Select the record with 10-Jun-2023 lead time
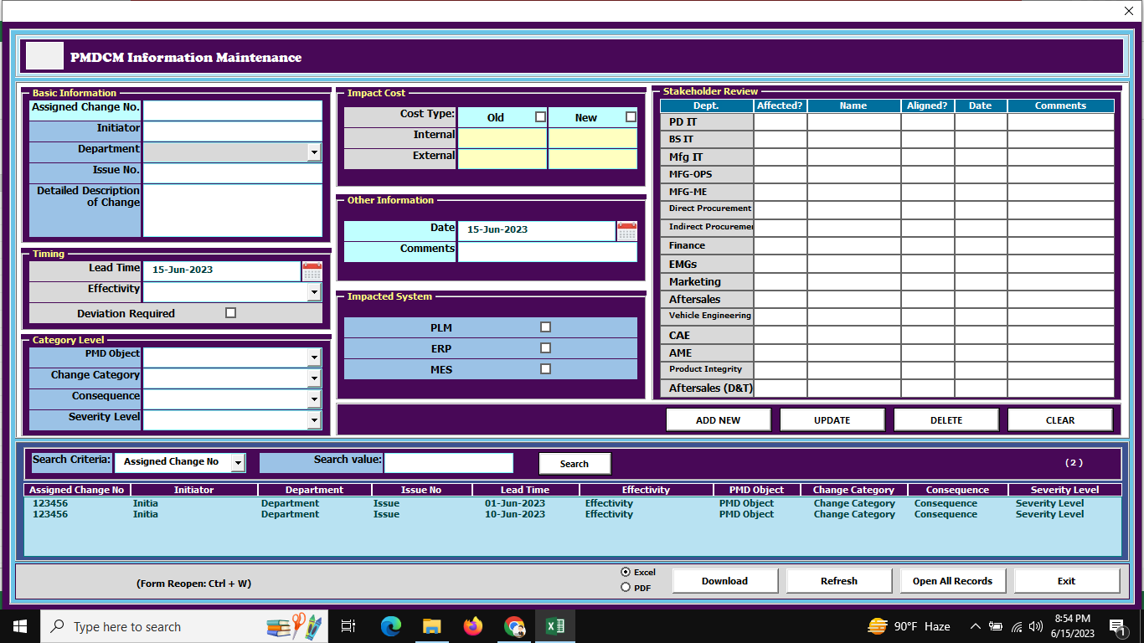The image size is (1144, 643). (514, 514)
